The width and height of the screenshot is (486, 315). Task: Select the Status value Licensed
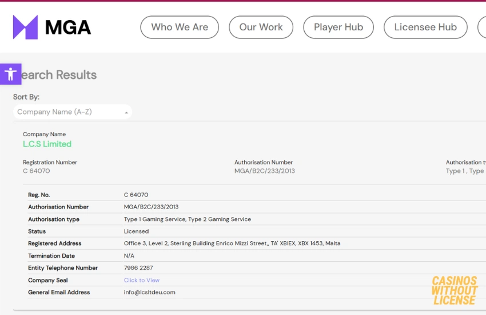[x=137, y=231]
